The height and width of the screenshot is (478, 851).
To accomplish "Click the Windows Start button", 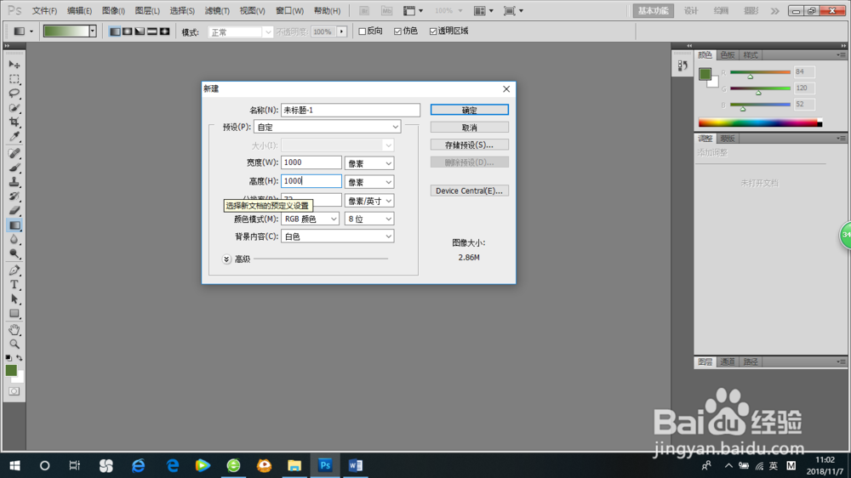I will [14, 465].
